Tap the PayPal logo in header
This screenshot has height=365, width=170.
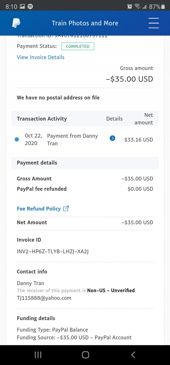point(16,23)
